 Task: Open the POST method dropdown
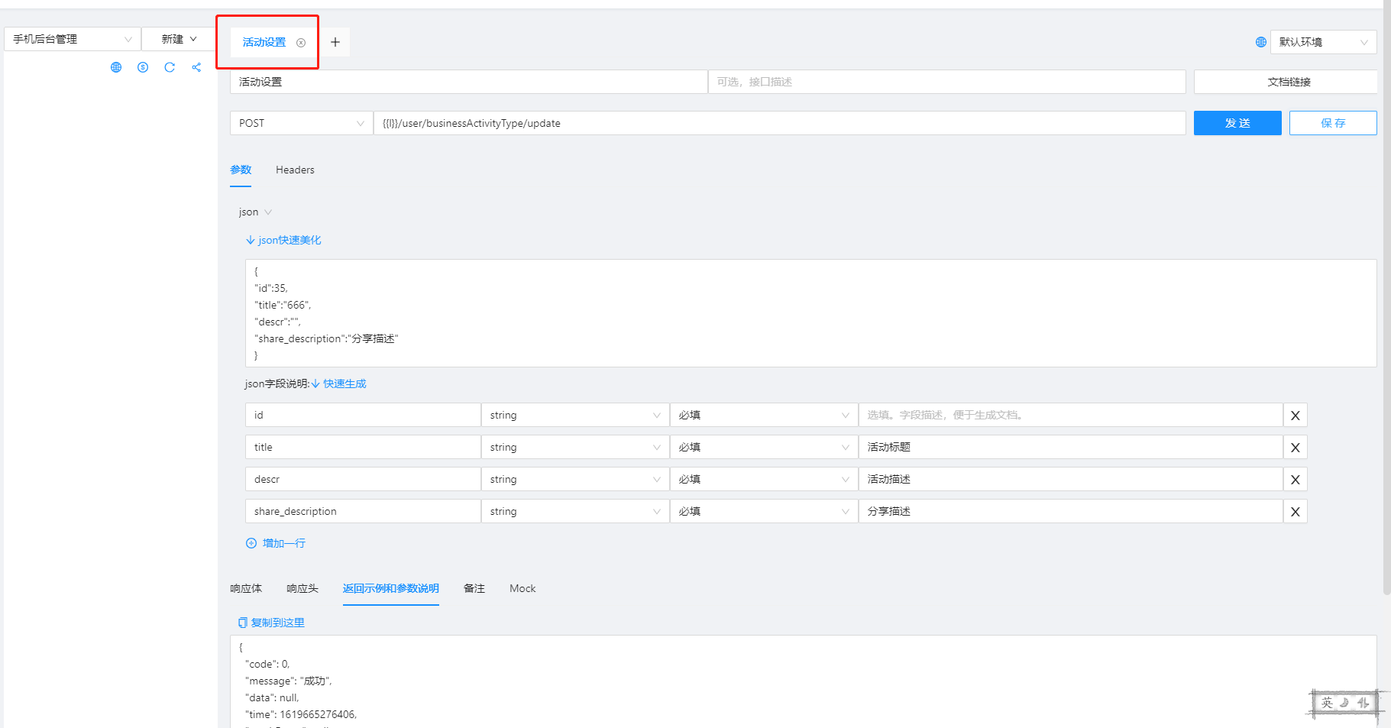pos(302,123)
